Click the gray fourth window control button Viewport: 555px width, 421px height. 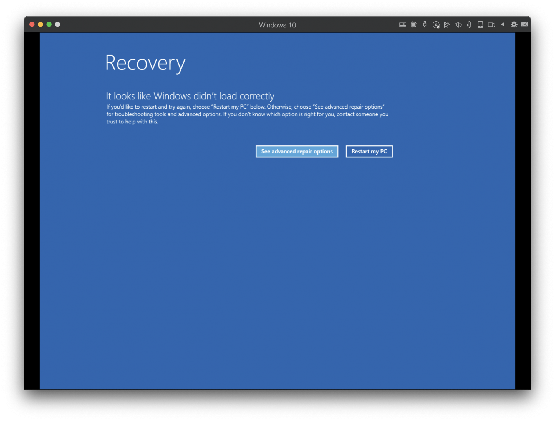click(x=57, y=24)
